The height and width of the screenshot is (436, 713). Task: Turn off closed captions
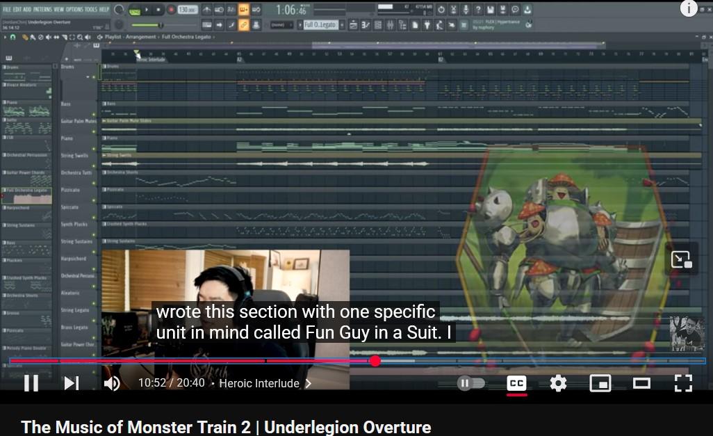(516, 383)
